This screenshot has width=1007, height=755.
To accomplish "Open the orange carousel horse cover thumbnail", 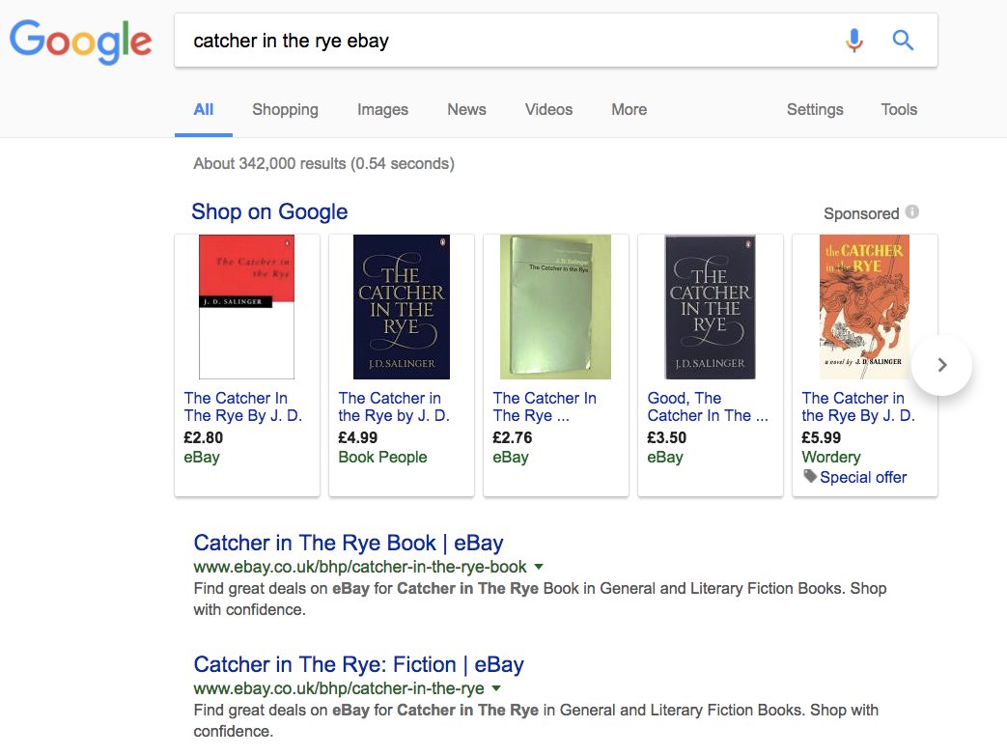I will (864, 307).
